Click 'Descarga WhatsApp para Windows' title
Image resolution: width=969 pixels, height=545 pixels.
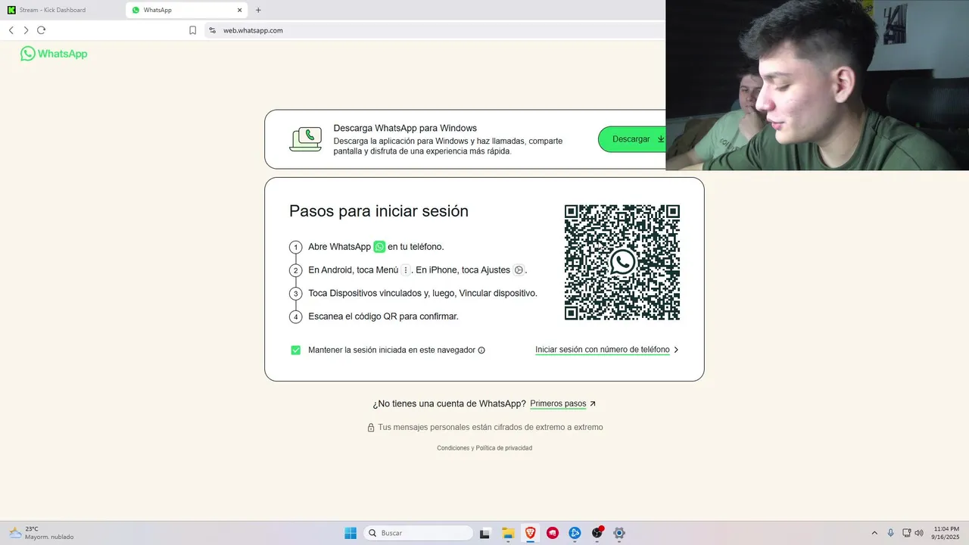coord(405,128)
